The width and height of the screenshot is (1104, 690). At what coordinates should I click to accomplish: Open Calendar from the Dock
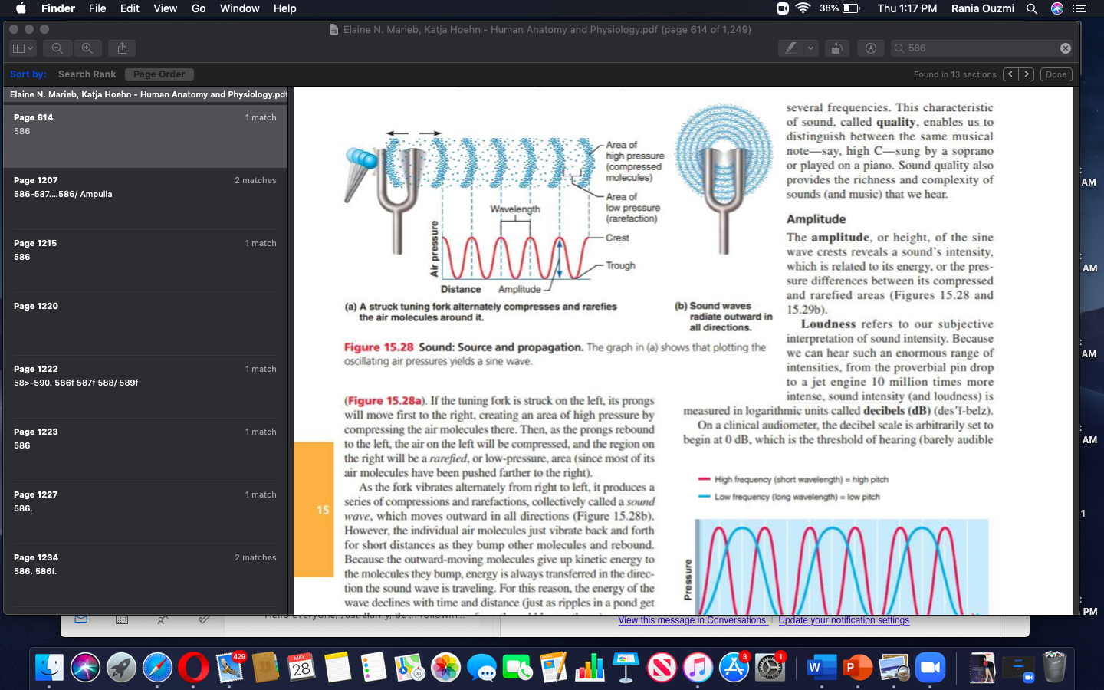301,668
